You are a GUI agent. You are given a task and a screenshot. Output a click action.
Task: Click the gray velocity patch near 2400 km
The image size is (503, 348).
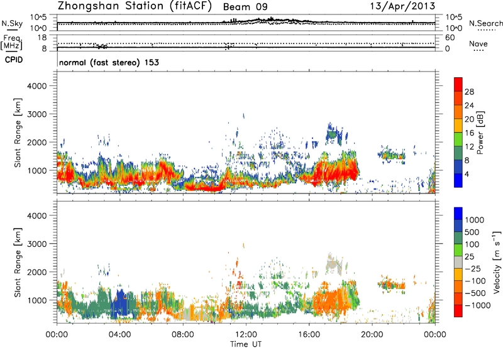click(x=334, y=264)
